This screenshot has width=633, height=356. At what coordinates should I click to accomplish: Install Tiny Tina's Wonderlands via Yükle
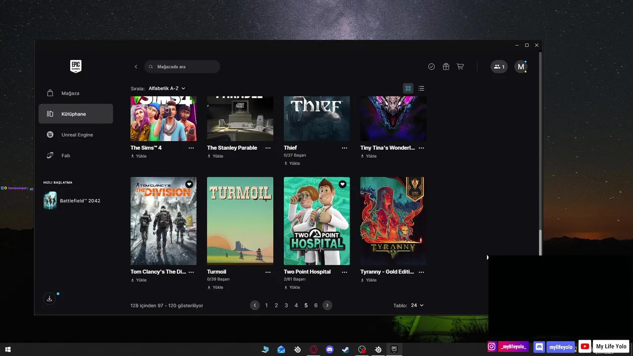click(368, 156)
